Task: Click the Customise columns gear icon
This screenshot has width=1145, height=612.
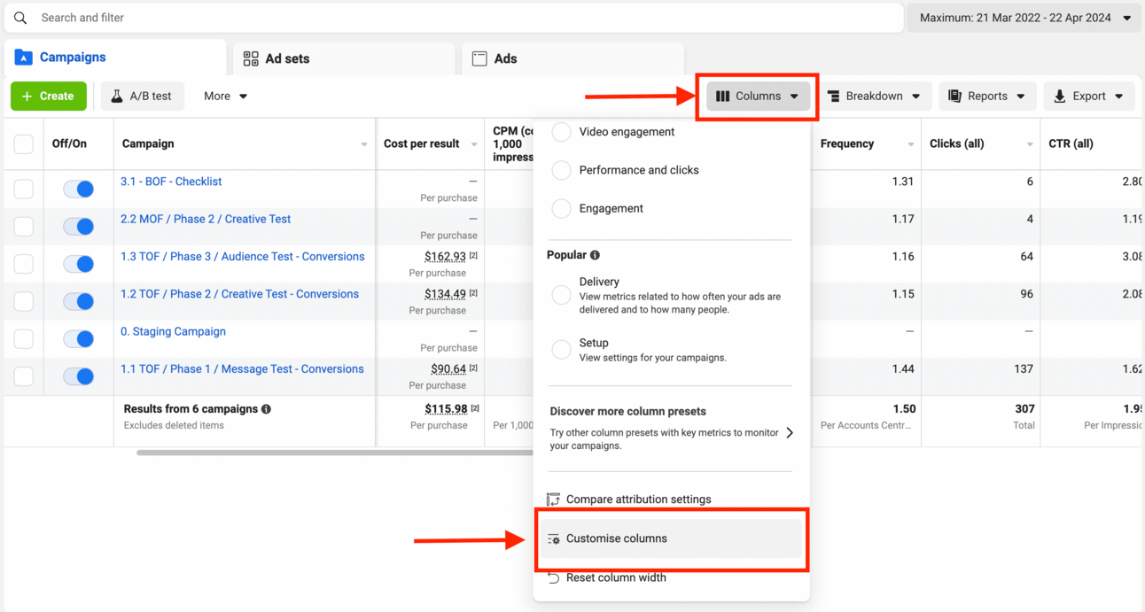Action: [x=553, y=538]
